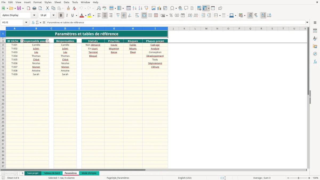Apply the yellow background color swatch
320x180 pixels.
point(90,15)
